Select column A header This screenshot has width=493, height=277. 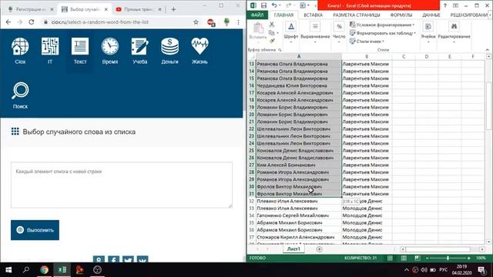pos(299,56)
